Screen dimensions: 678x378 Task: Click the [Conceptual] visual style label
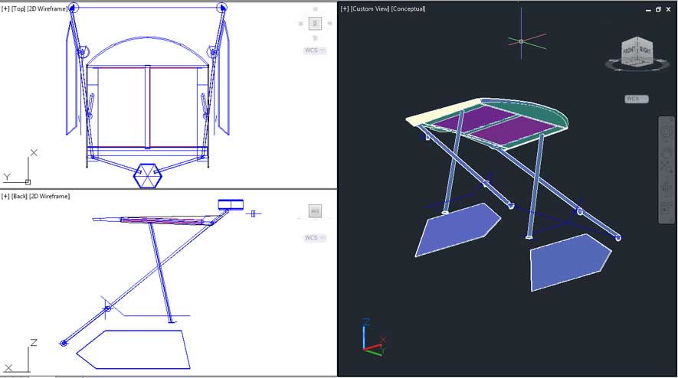(409, 9)
